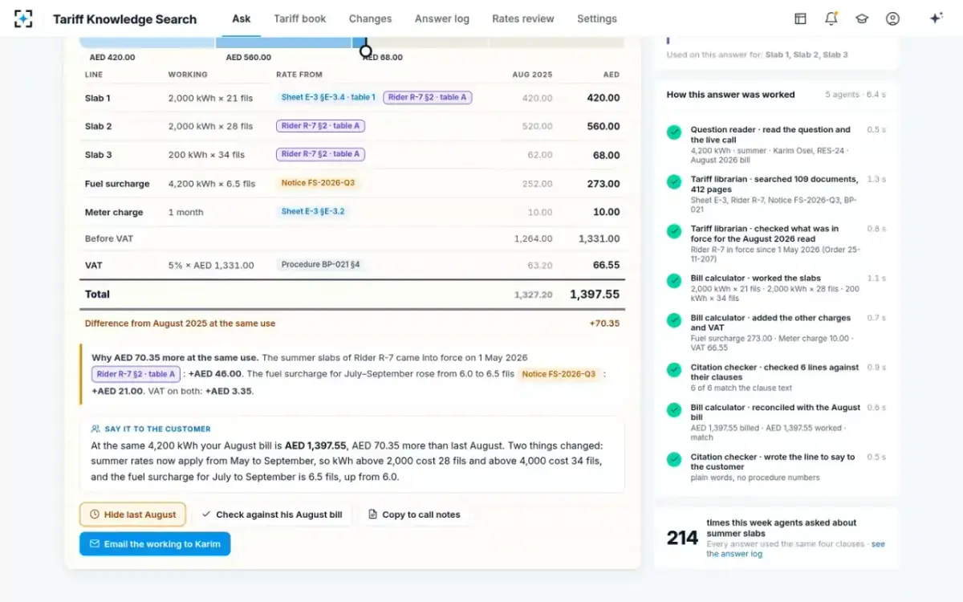Expand Bill calculator worked the slabs step
Viewport: 963px width, 602px height.
776,288
